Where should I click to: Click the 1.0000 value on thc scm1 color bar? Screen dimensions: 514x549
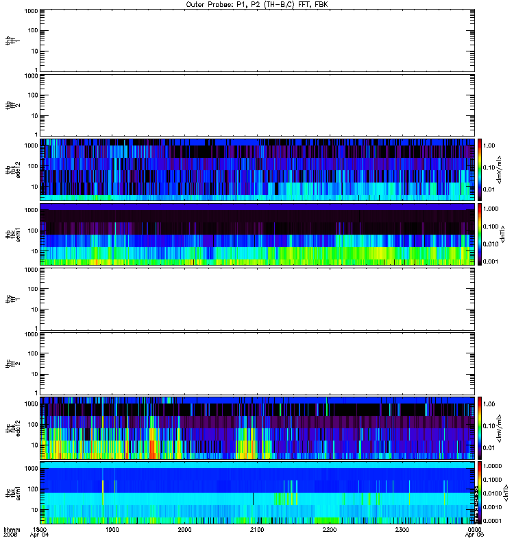tap(492, 466)
